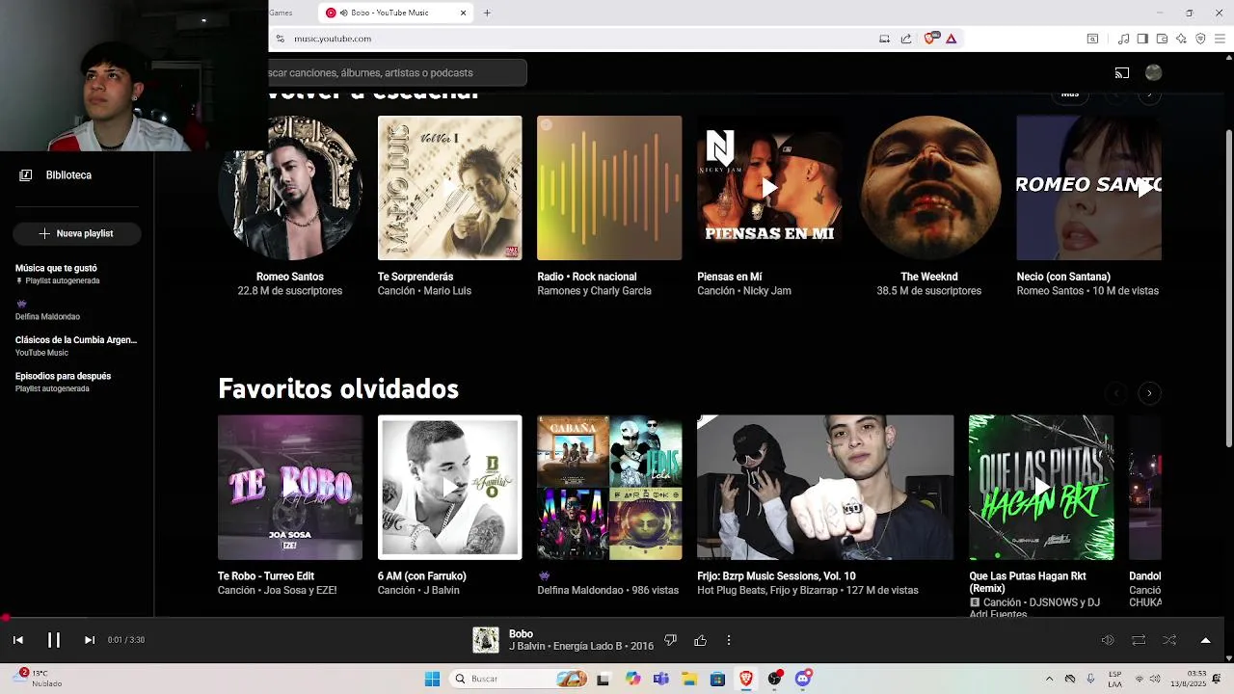Viewport: 1234px width, 694px height.
Task: Pause the currently playing song
Action: pos(54,640)
